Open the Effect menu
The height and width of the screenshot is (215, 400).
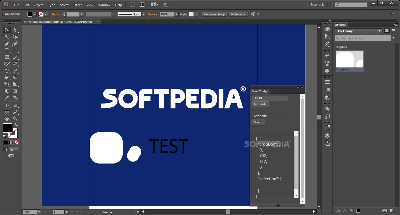pyautogui.click(x=78, y=5)
